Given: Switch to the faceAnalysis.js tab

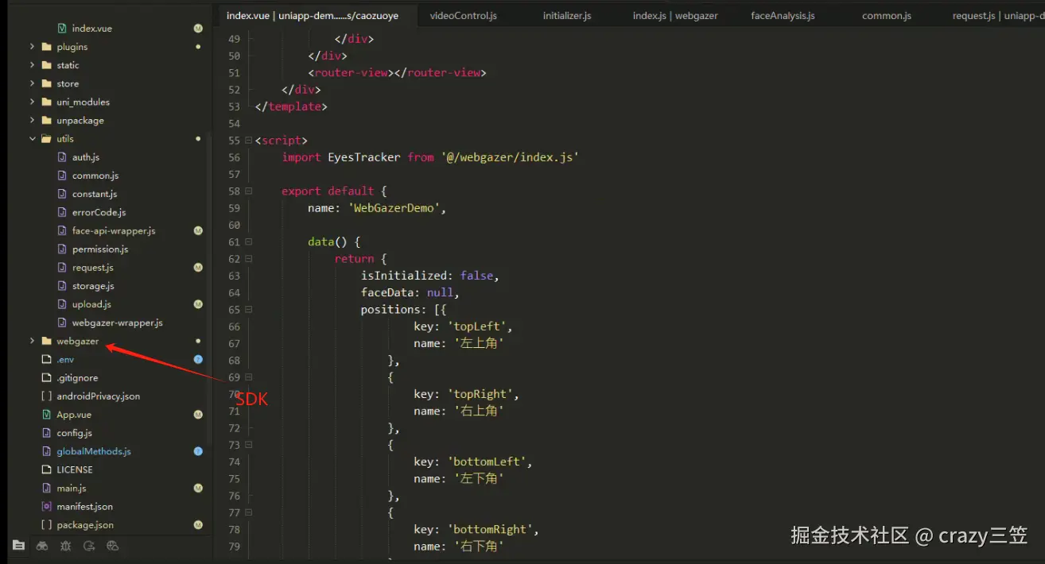Looking at the screenshot, I should [x=783, y=16].
